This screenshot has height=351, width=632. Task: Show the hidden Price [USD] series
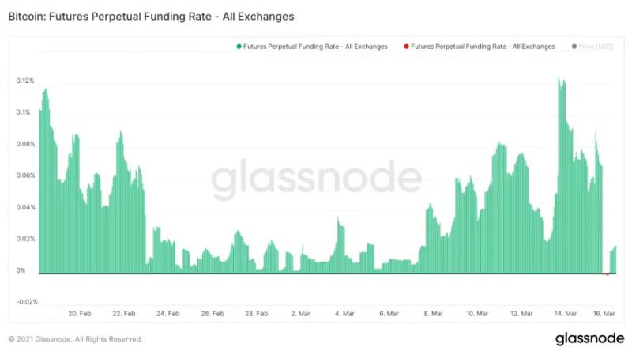point(596,47)
